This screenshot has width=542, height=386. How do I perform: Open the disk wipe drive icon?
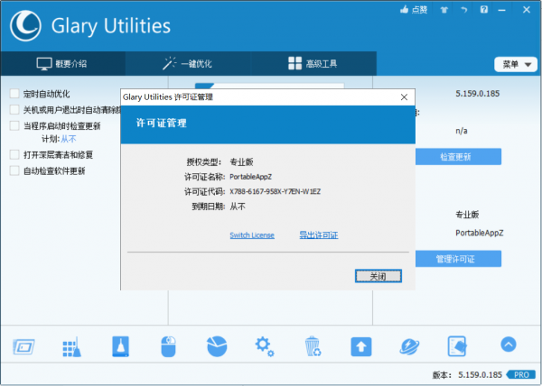pos(121,346)
